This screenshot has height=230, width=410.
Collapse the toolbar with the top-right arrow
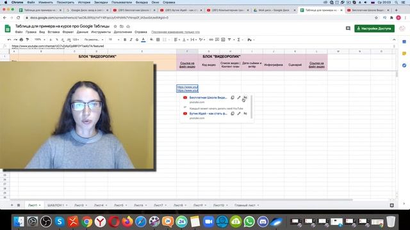tap(394, 40)
